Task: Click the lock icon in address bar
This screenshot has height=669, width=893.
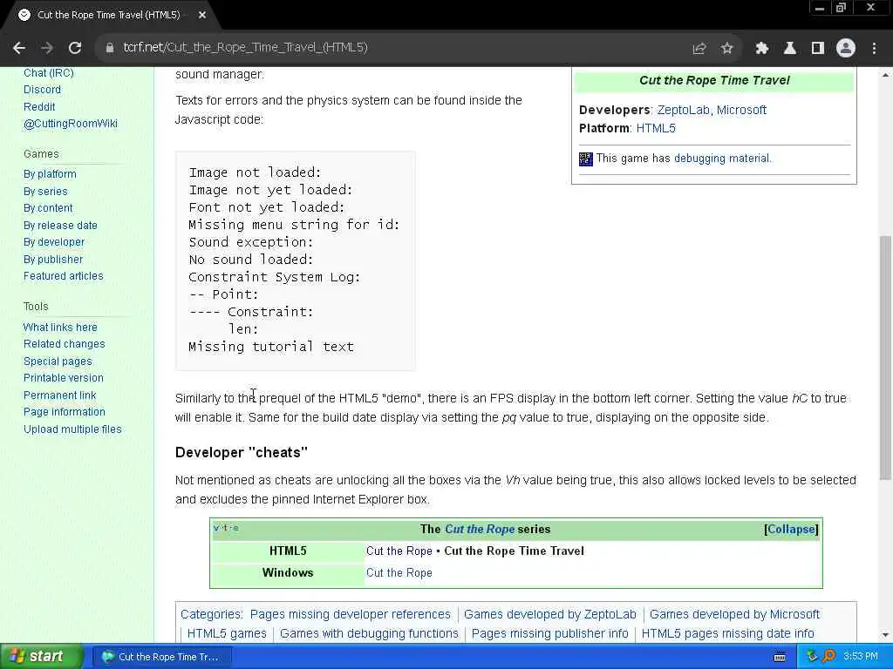Action: click(110, 48)
